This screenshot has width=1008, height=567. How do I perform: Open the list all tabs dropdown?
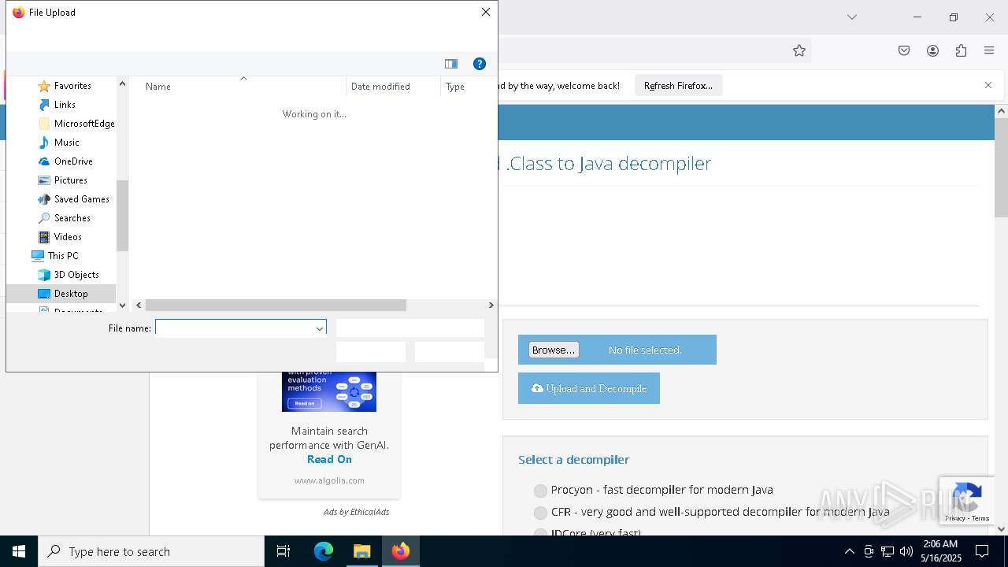click(x=852, y=17)
